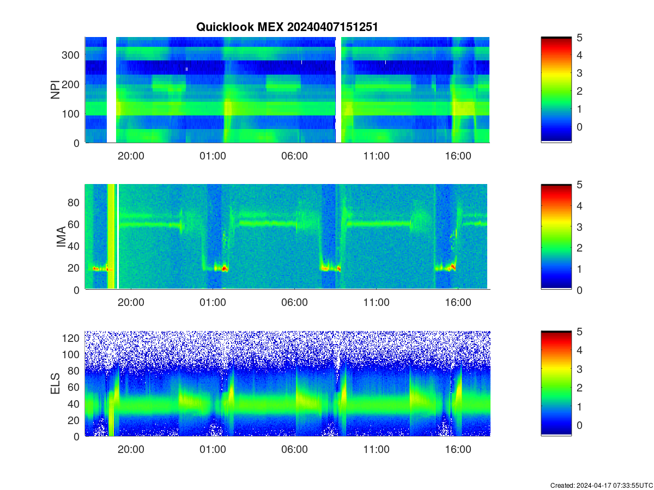Click the 5 label on NPI colorbar

click(x=579, y=37)
